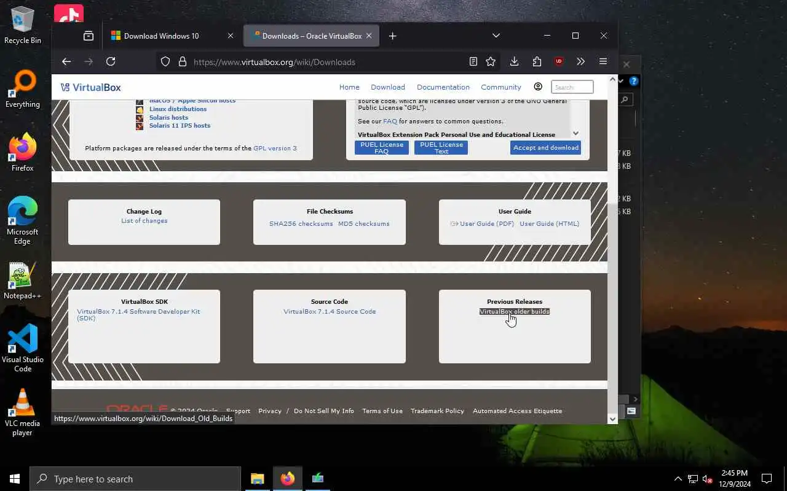Open the Microsoft Edge desktop icon
This screenshot has width=787, height=491.
click(x=23, y=221)
